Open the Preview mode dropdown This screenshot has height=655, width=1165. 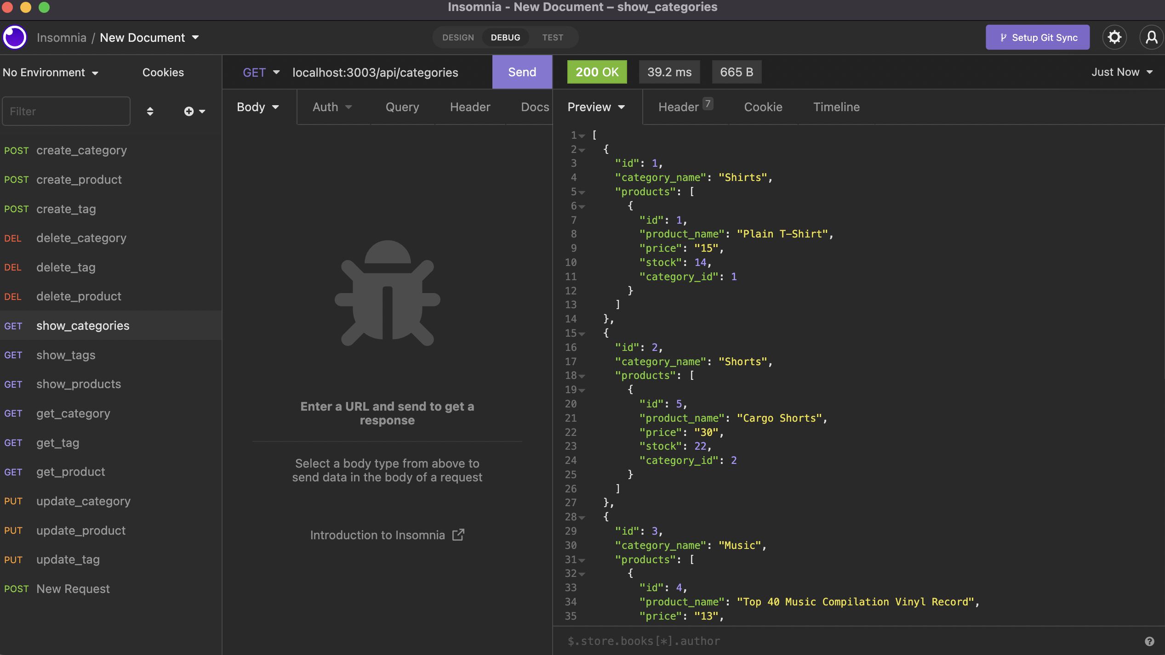[x=596, y=107]
